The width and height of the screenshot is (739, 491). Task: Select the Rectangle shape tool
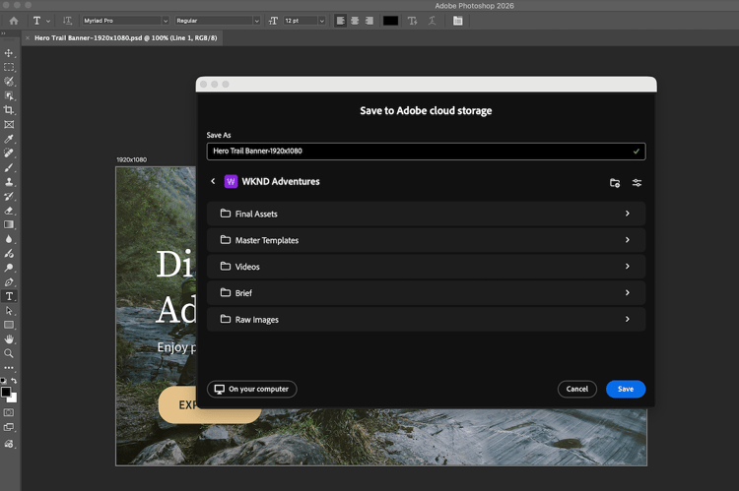(x=9, y=325)
